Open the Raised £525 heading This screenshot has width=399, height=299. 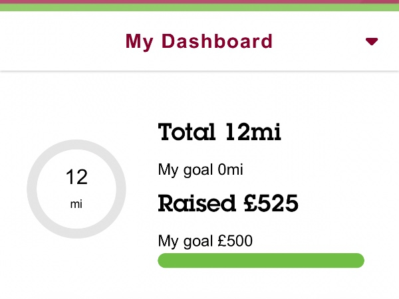pos(227,204)
